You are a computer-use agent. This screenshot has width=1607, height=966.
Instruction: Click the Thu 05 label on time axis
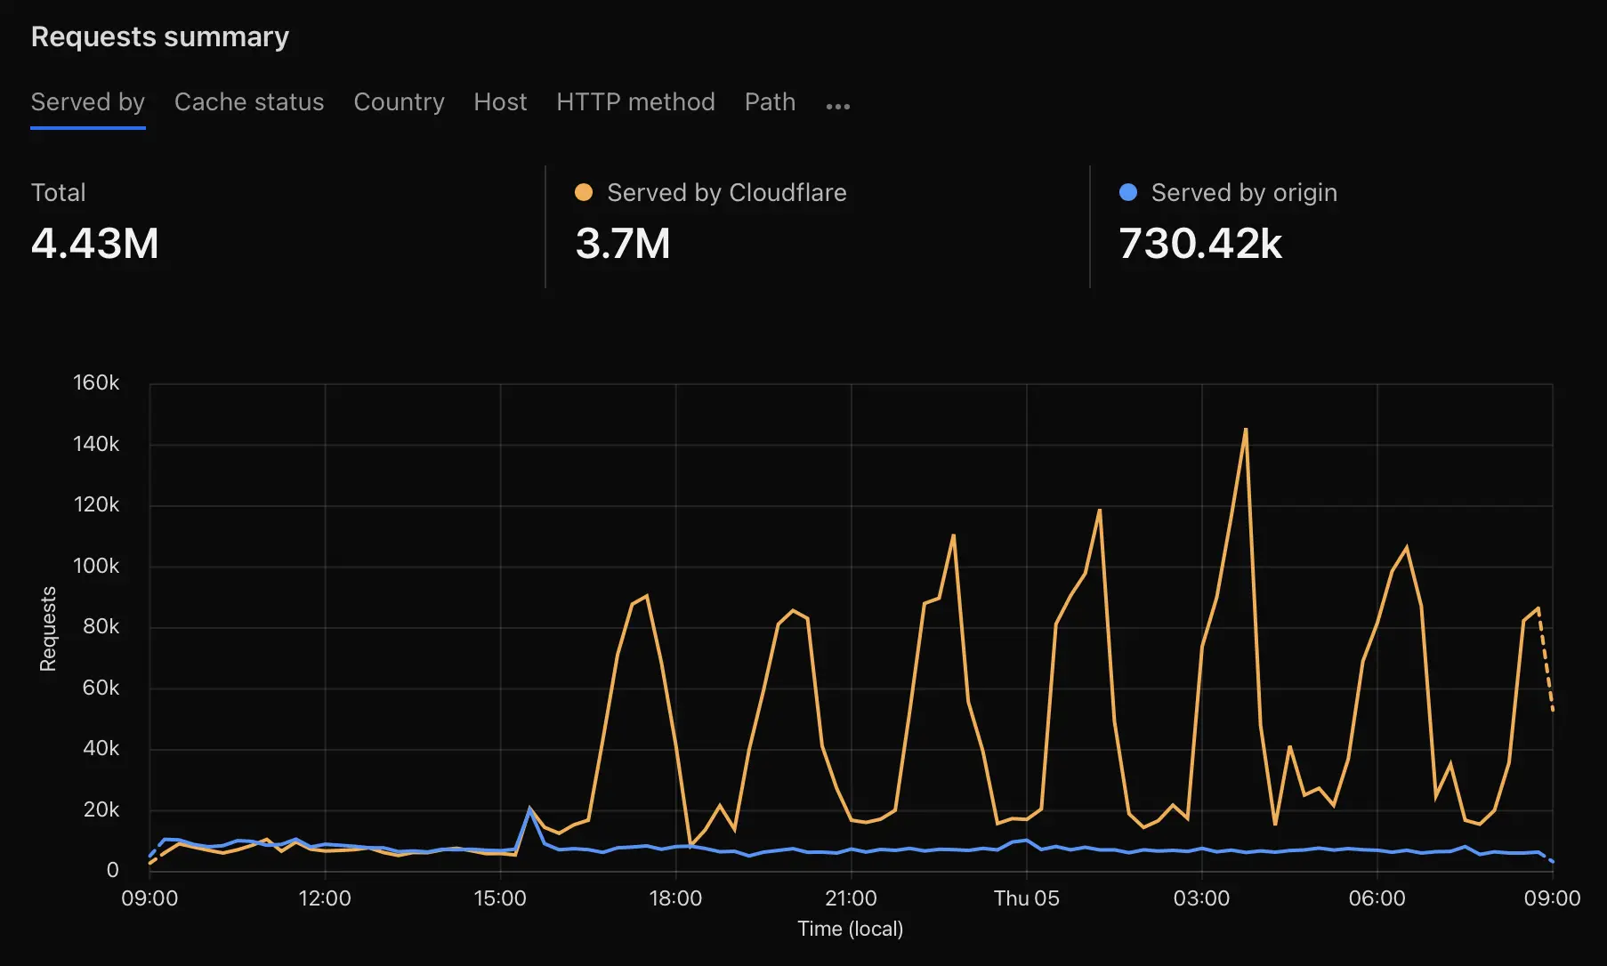[x=1026, y=898]
